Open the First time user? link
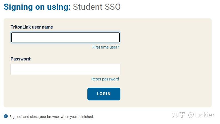Viewport: 220px width, 124px height. [105, 47]
